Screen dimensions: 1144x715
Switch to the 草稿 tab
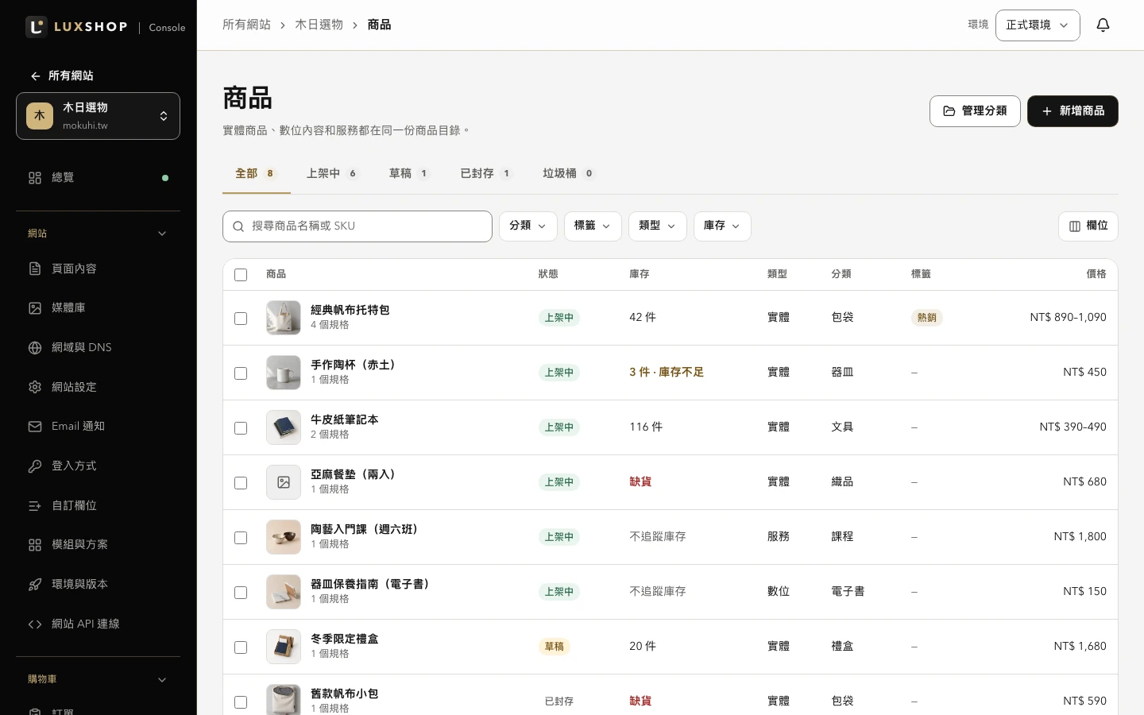(409, 174)
